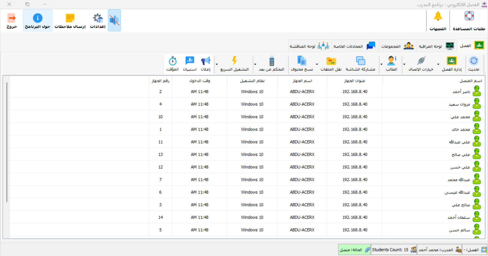This screenshot has width=488, height=256.
Task: Click the Announcement (إعلان) megaphone icon
Action: point(206,63)
